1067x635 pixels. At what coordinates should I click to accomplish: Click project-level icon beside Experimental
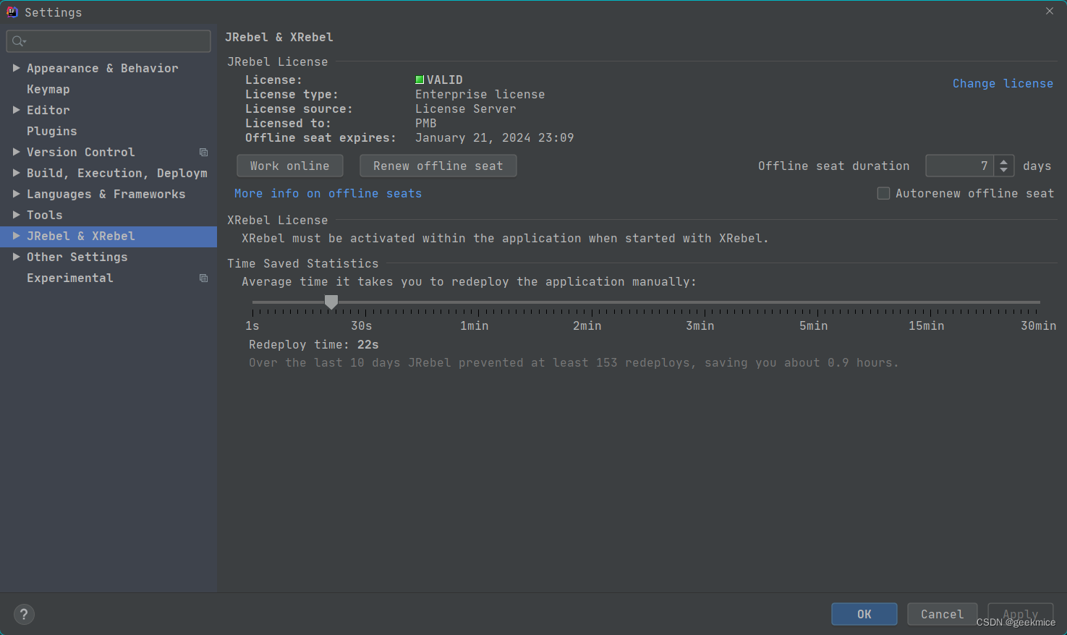pos(203,278)
